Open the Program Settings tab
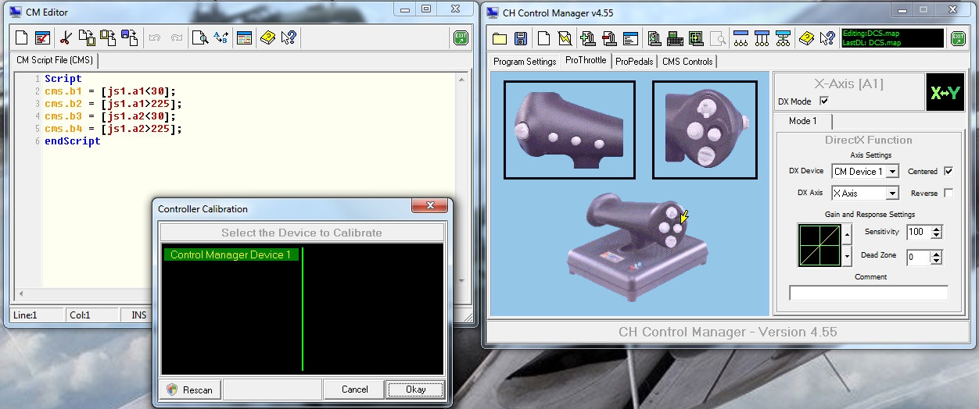The image size is (979, 409). tap(525, 61)
